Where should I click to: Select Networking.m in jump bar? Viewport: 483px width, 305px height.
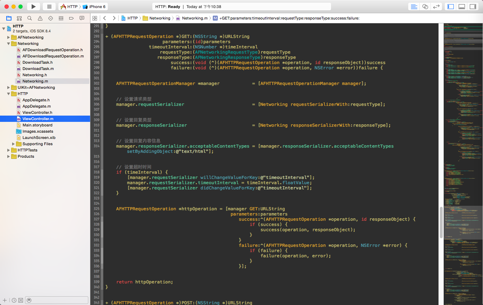(x=192, y=18)
